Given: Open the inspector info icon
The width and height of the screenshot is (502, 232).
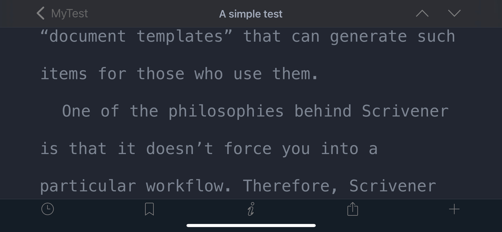Looking at the screenshot, I should [x=251, y=209].
